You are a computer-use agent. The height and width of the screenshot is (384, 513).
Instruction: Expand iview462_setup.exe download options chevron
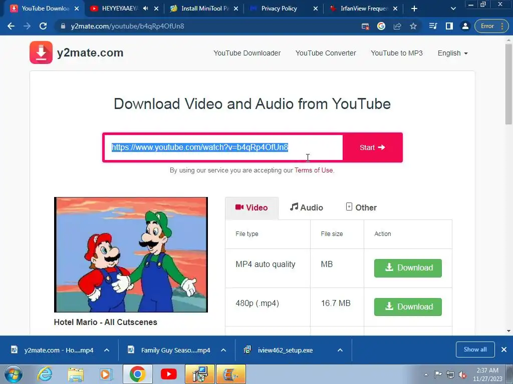(340, 350)
